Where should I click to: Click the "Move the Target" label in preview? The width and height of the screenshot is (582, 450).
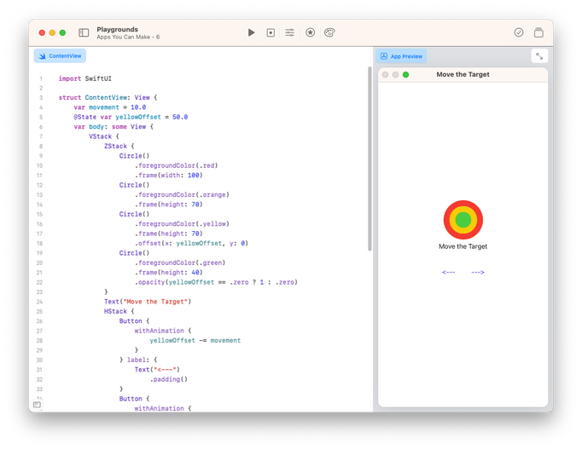coord(463,246)
